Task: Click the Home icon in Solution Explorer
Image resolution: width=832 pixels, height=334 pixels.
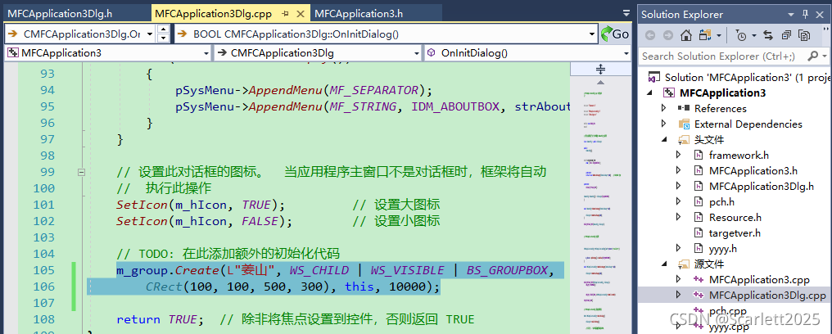Action: (686, 35)
